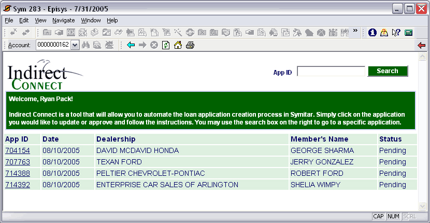Open the help book question mark icon
Viewport: 430px width, 223px height.
click(384, 33)
